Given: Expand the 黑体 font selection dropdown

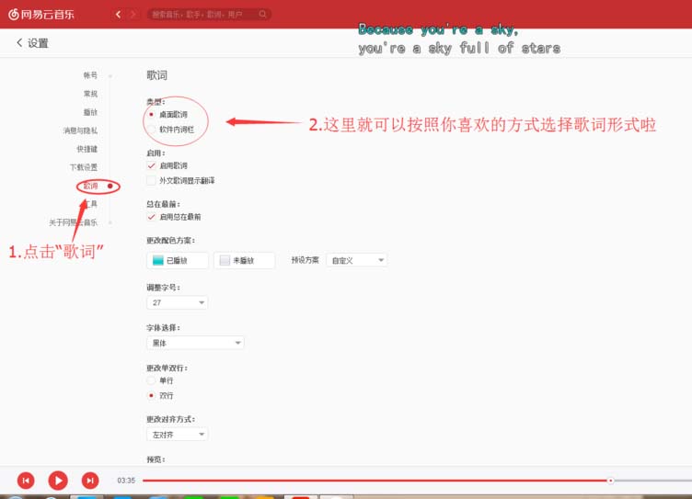Looking at the screenshot, I should [194, 343].
